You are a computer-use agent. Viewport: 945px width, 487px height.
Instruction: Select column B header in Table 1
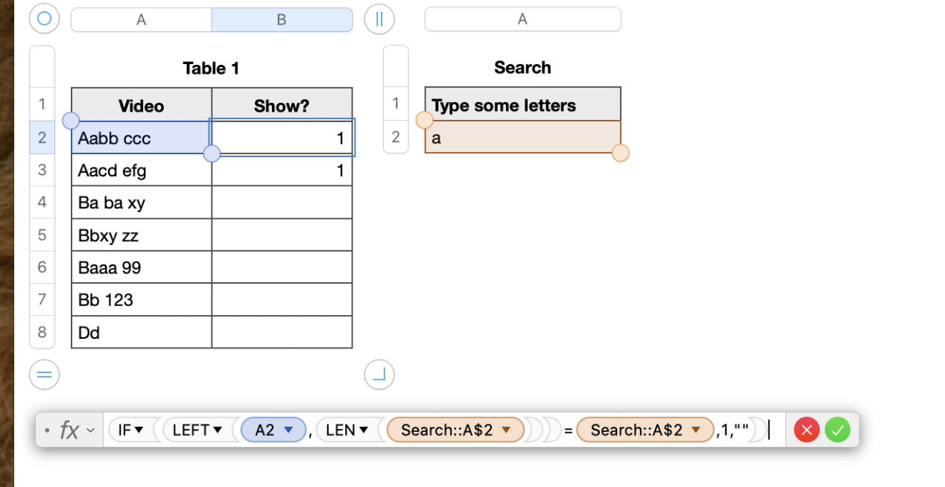282,20
